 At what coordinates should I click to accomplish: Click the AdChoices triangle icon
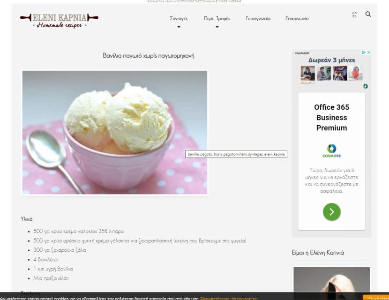[363, 52]
